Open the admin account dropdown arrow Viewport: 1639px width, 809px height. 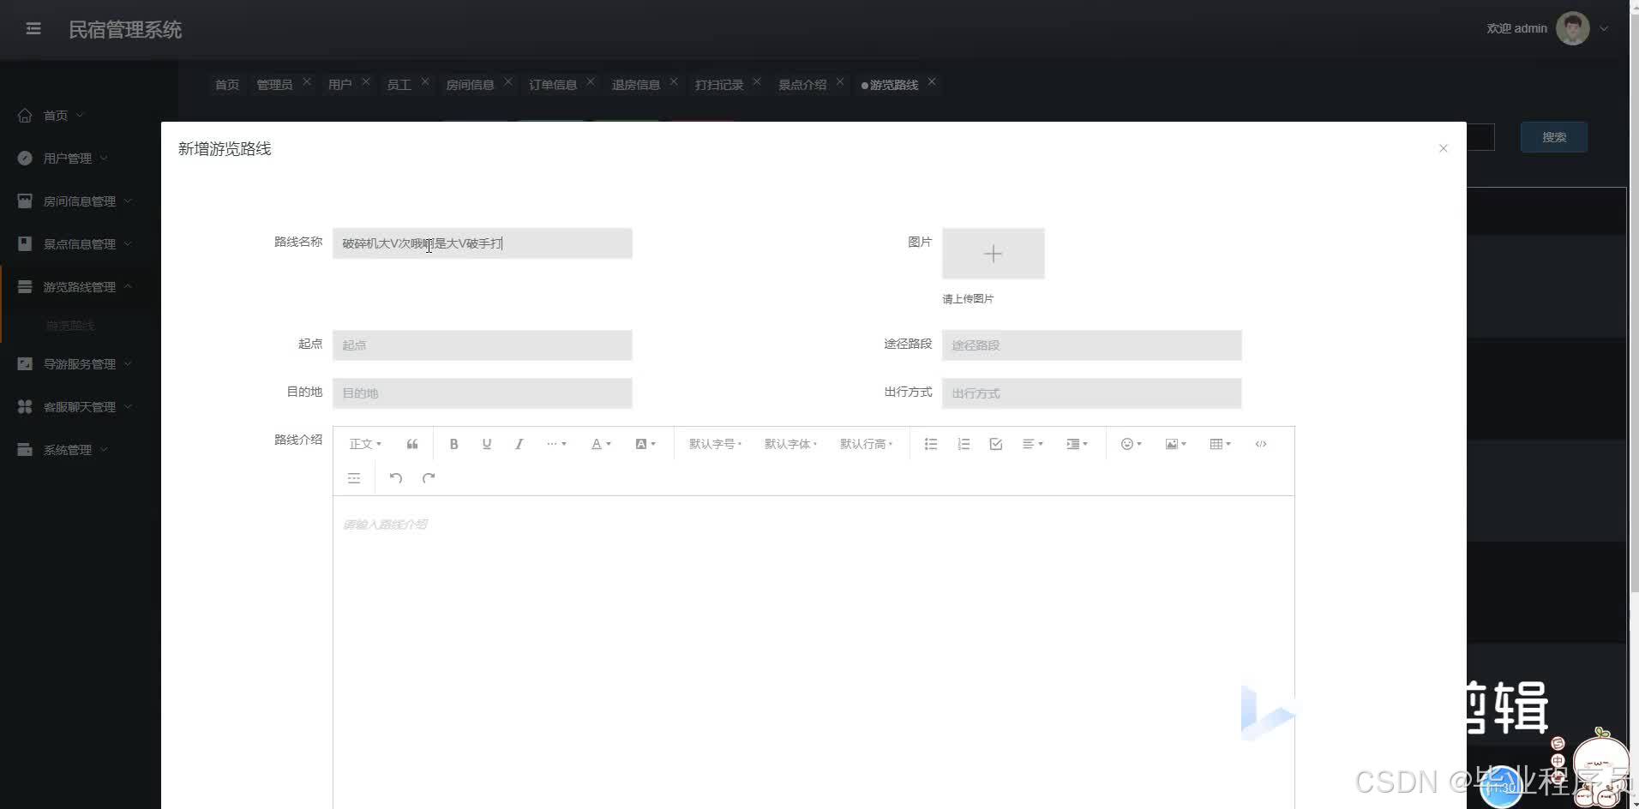[x=1603, y=28]
